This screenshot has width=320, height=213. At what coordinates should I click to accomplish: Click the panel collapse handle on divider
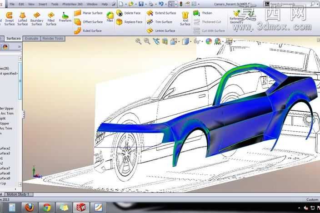point(24,114)
